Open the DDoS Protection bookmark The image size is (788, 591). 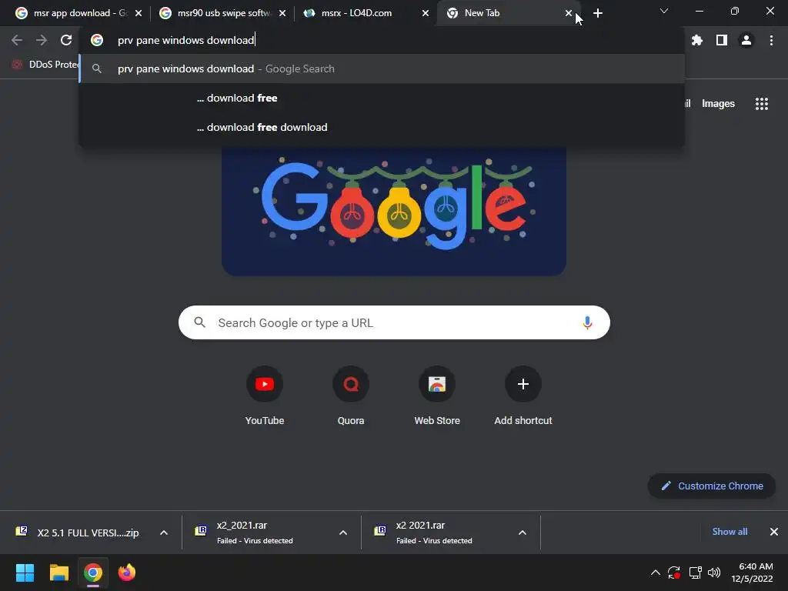click(x=45, y=65)
